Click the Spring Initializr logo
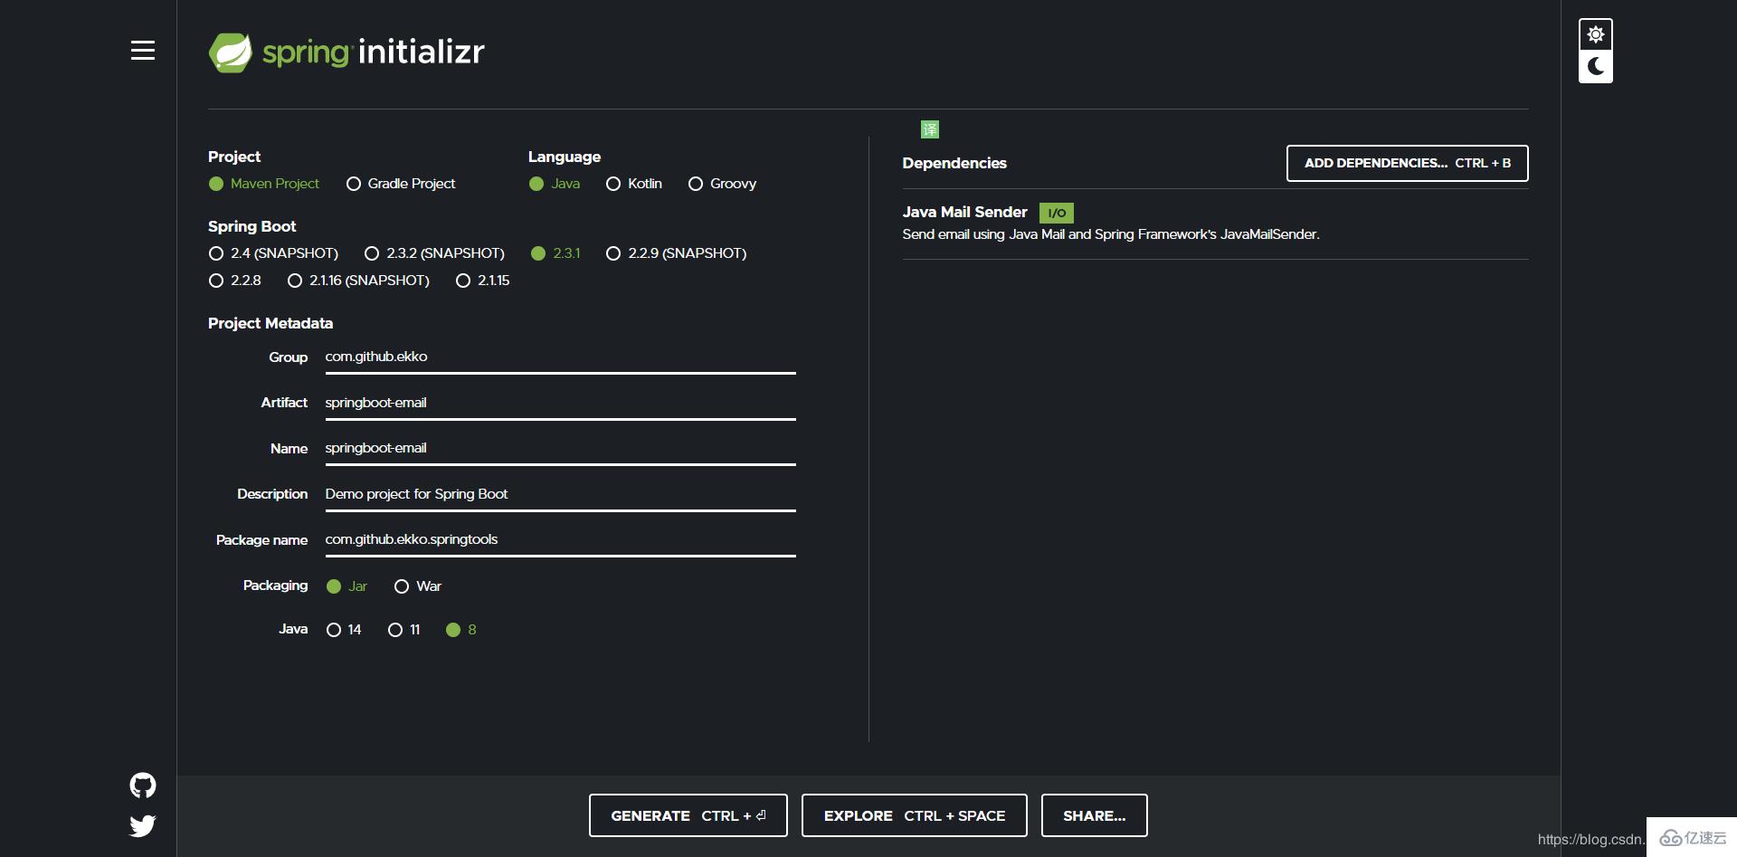1737x857 pixels. (x=346, y=52)
